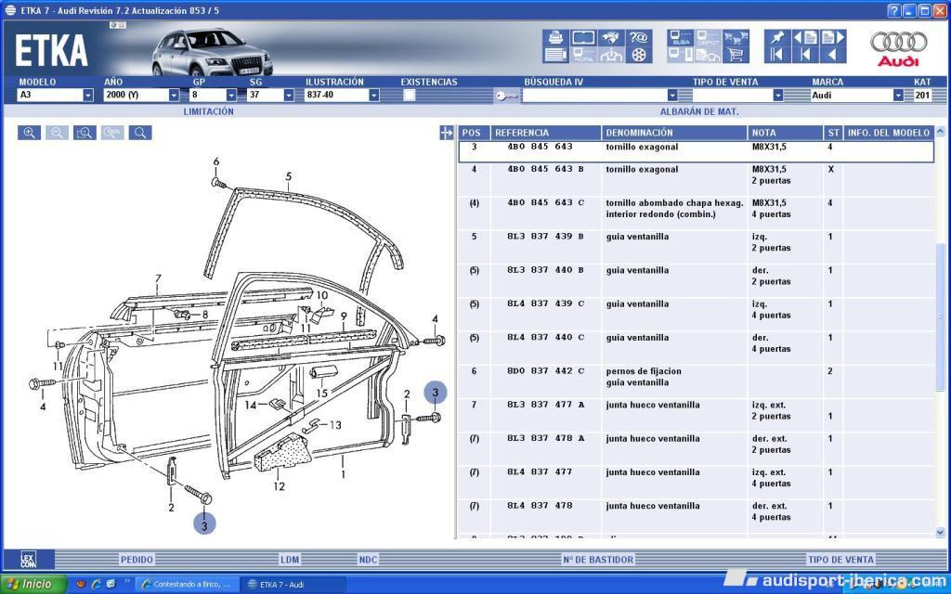Open the GP dropdown arrow
Screen dimensions: 951x594
point(231,96)
